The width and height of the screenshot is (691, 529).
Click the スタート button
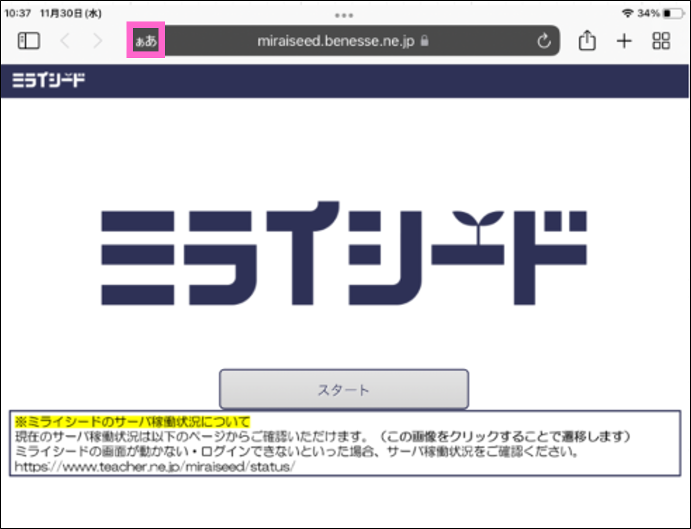(344, 389)
